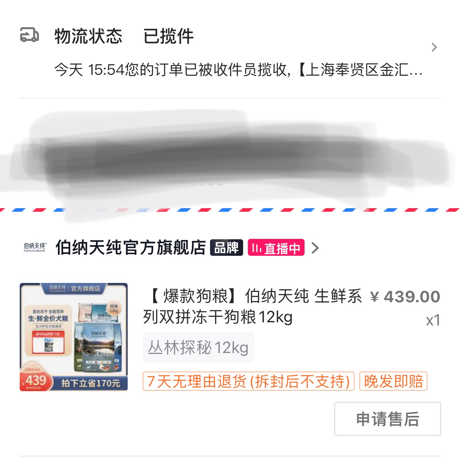Open product title 爆款狗粮 伯纳天纯 生鲜系列

pyautogui.click(x=253, y=307)
